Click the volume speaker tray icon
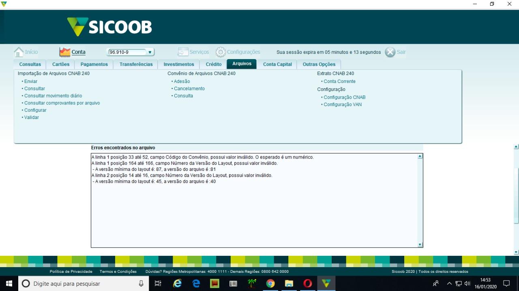The image size is (519, 291). (x=468, y=283)
